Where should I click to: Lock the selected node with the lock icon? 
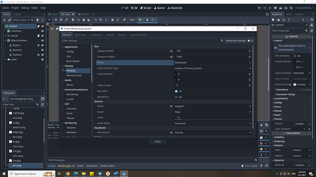(x=113, y=20)
